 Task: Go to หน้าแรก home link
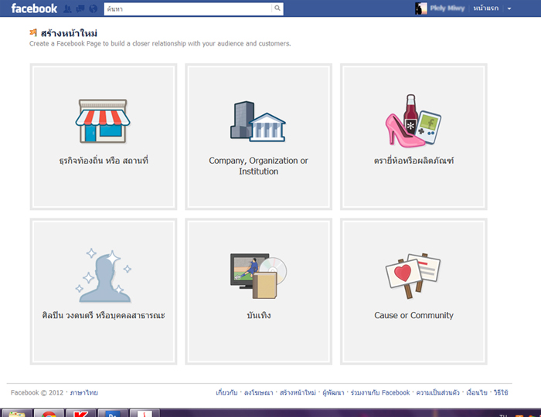[x=486, y=8]
